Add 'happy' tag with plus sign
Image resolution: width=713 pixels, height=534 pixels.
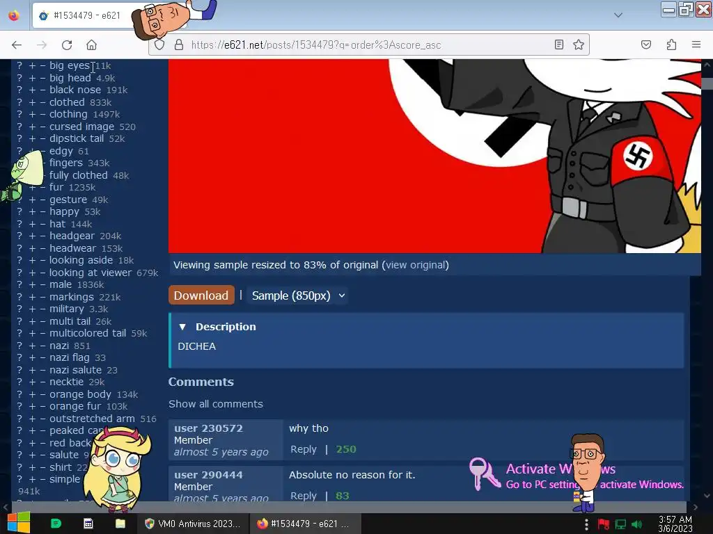(x=32, y=211)
